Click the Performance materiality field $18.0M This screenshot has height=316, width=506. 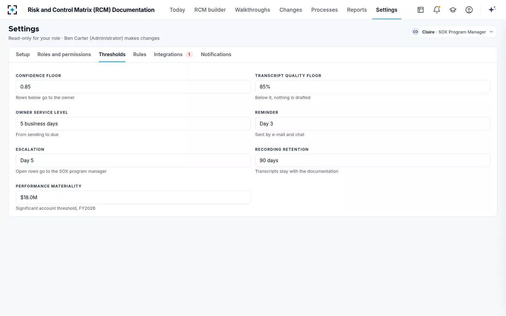point(133,197)
